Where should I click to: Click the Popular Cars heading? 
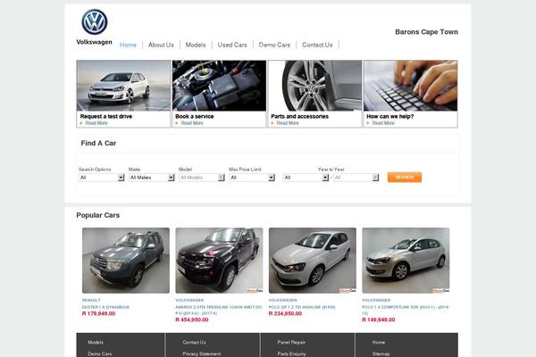coord(97,216)
